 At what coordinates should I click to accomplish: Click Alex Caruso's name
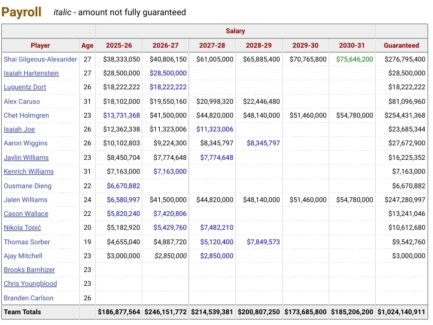click(22, 101)
